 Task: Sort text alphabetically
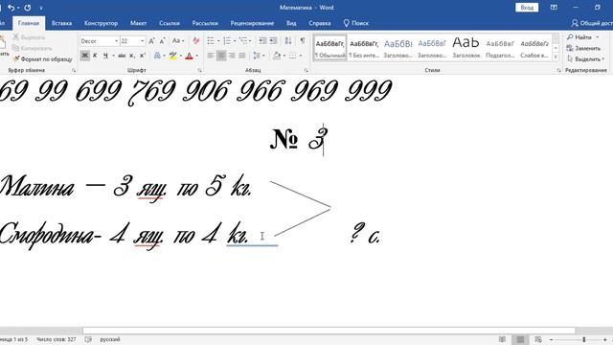tap(288, 40)
